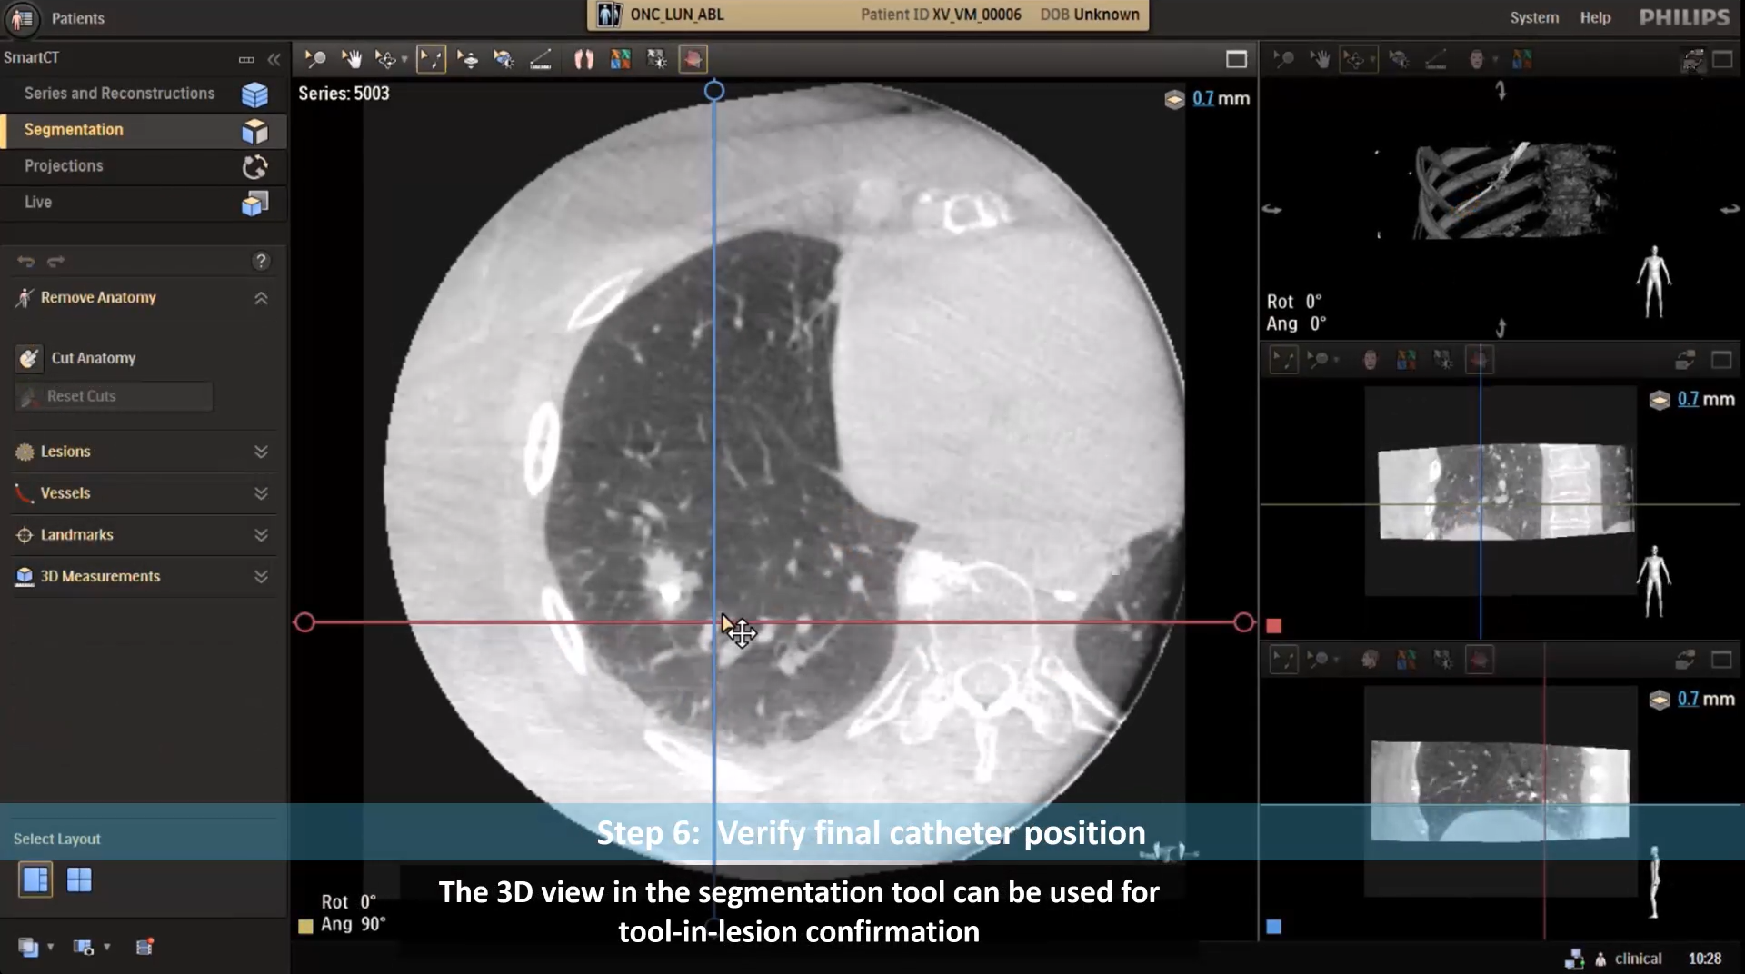Screen dimensions: 1745x974
Task: Expand the Lesions section
Action: pos(261,452)
